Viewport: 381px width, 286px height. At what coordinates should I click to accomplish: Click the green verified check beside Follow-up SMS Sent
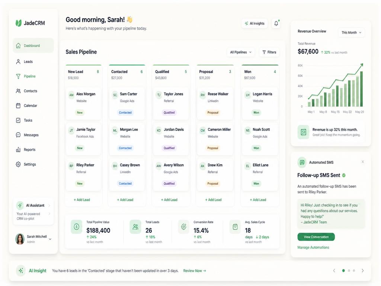[344, 175]
